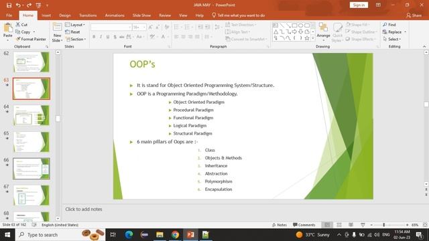Screen dimensions: 429x241
Task: Open Replace in Editing group
Action: [x=392, y=32]
